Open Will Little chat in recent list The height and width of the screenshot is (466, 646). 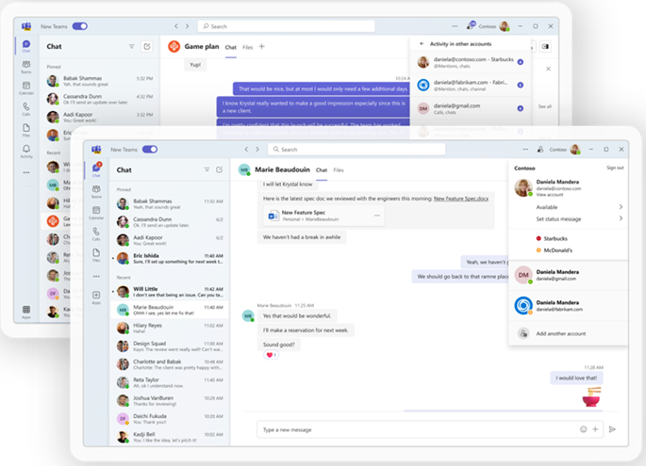(x=170, y=292)
